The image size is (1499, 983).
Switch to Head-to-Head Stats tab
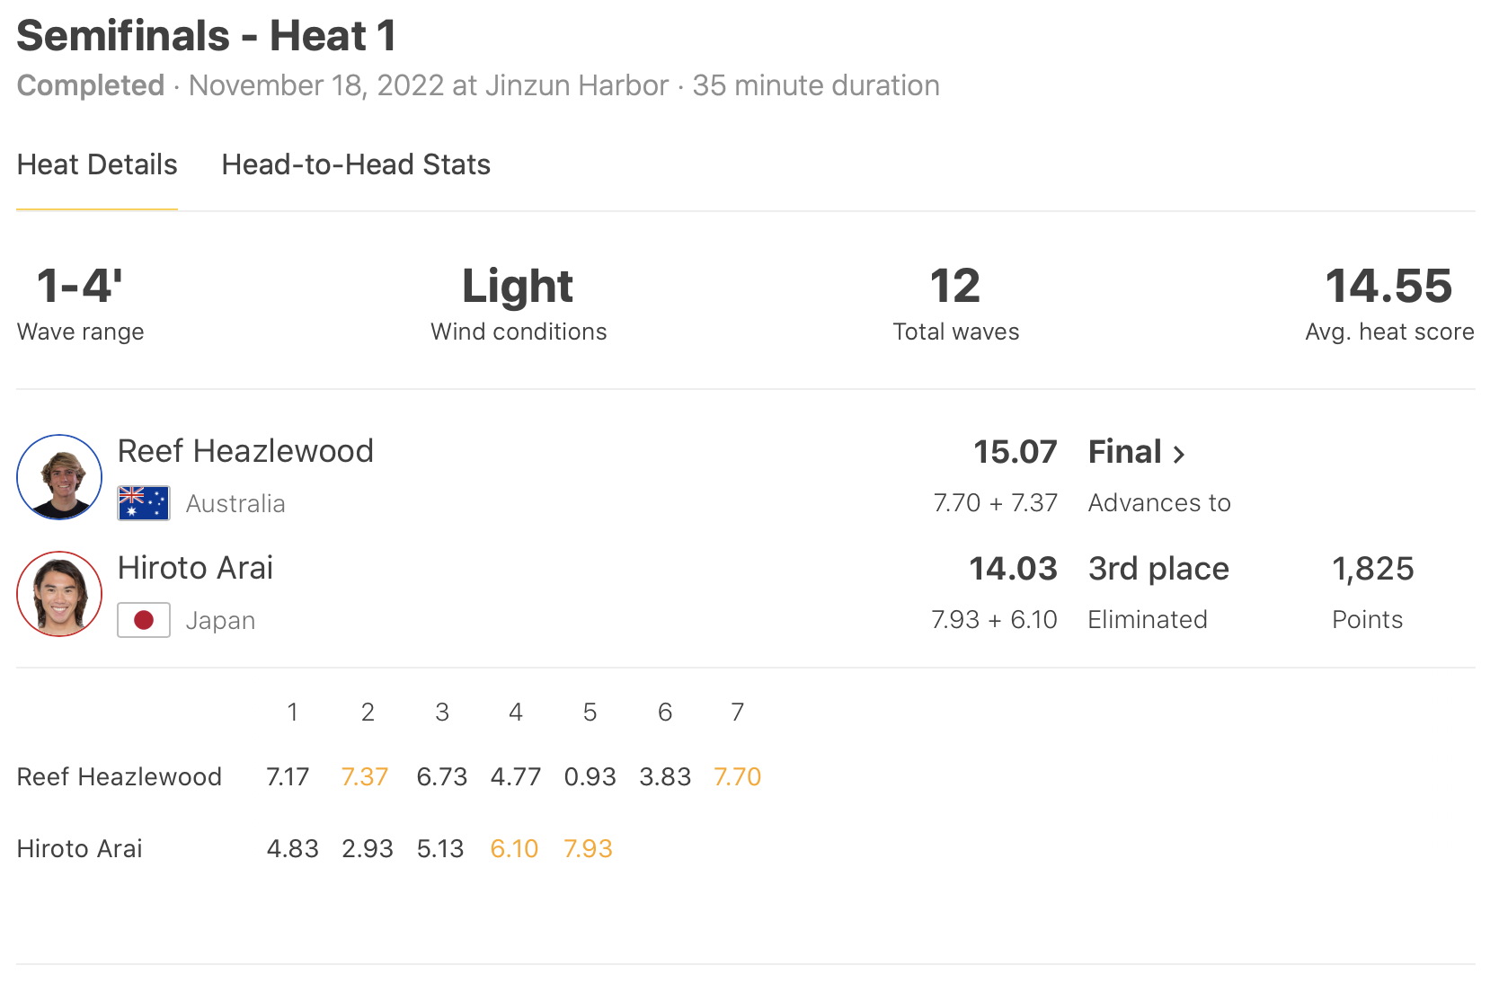point(356,165)
